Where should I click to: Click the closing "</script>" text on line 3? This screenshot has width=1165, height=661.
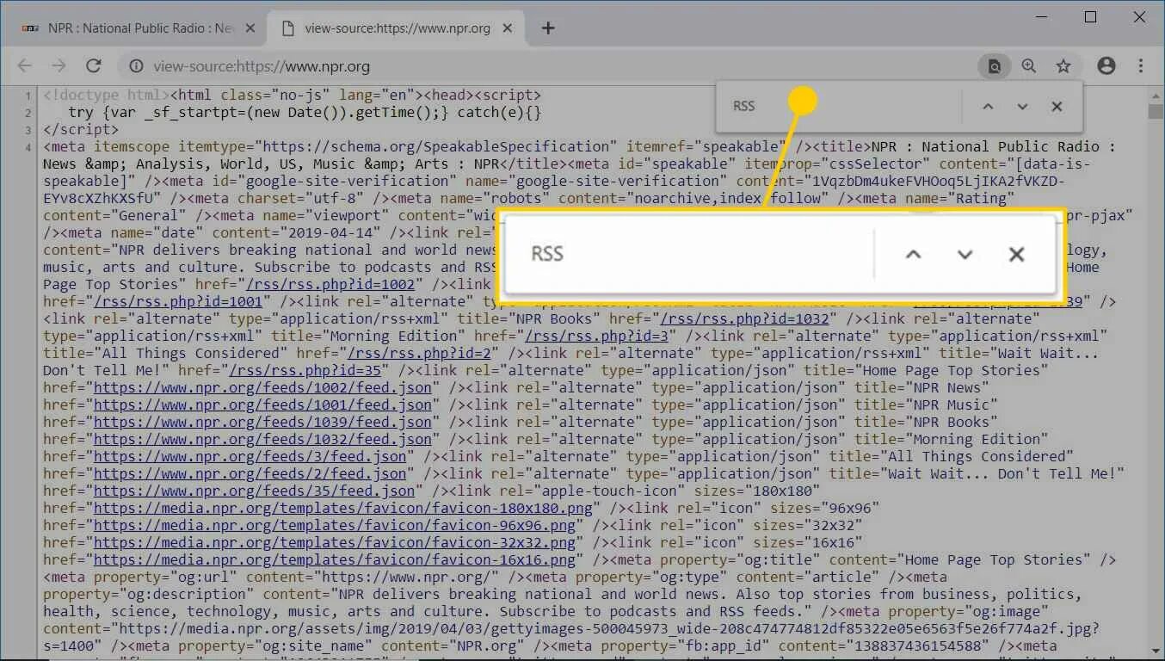point(81,129)
